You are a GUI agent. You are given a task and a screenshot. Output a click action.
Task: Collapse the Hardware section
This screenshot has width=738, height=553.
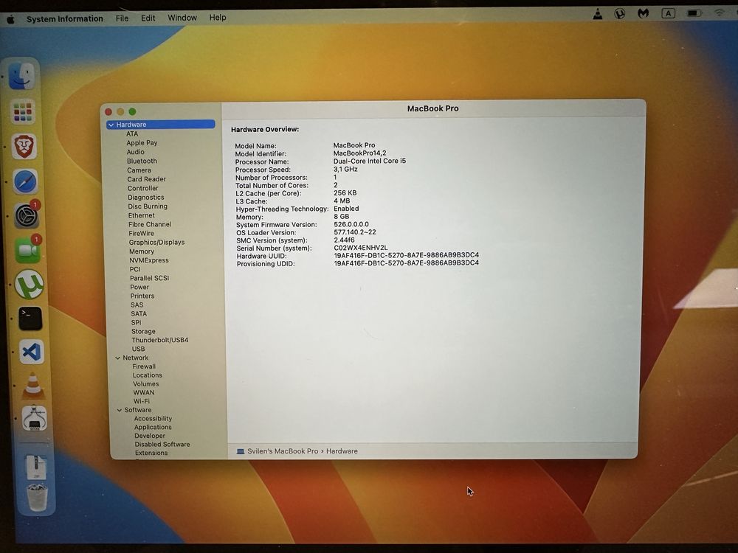click(111, 125)
